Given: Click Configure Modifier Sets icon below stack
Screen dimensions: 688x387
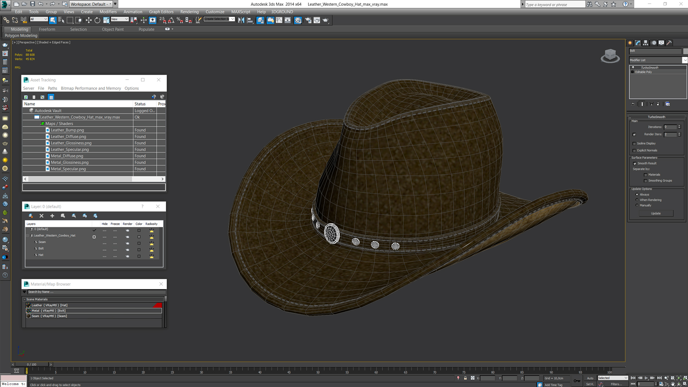Looking at the screenshot, I should point(668,104).
